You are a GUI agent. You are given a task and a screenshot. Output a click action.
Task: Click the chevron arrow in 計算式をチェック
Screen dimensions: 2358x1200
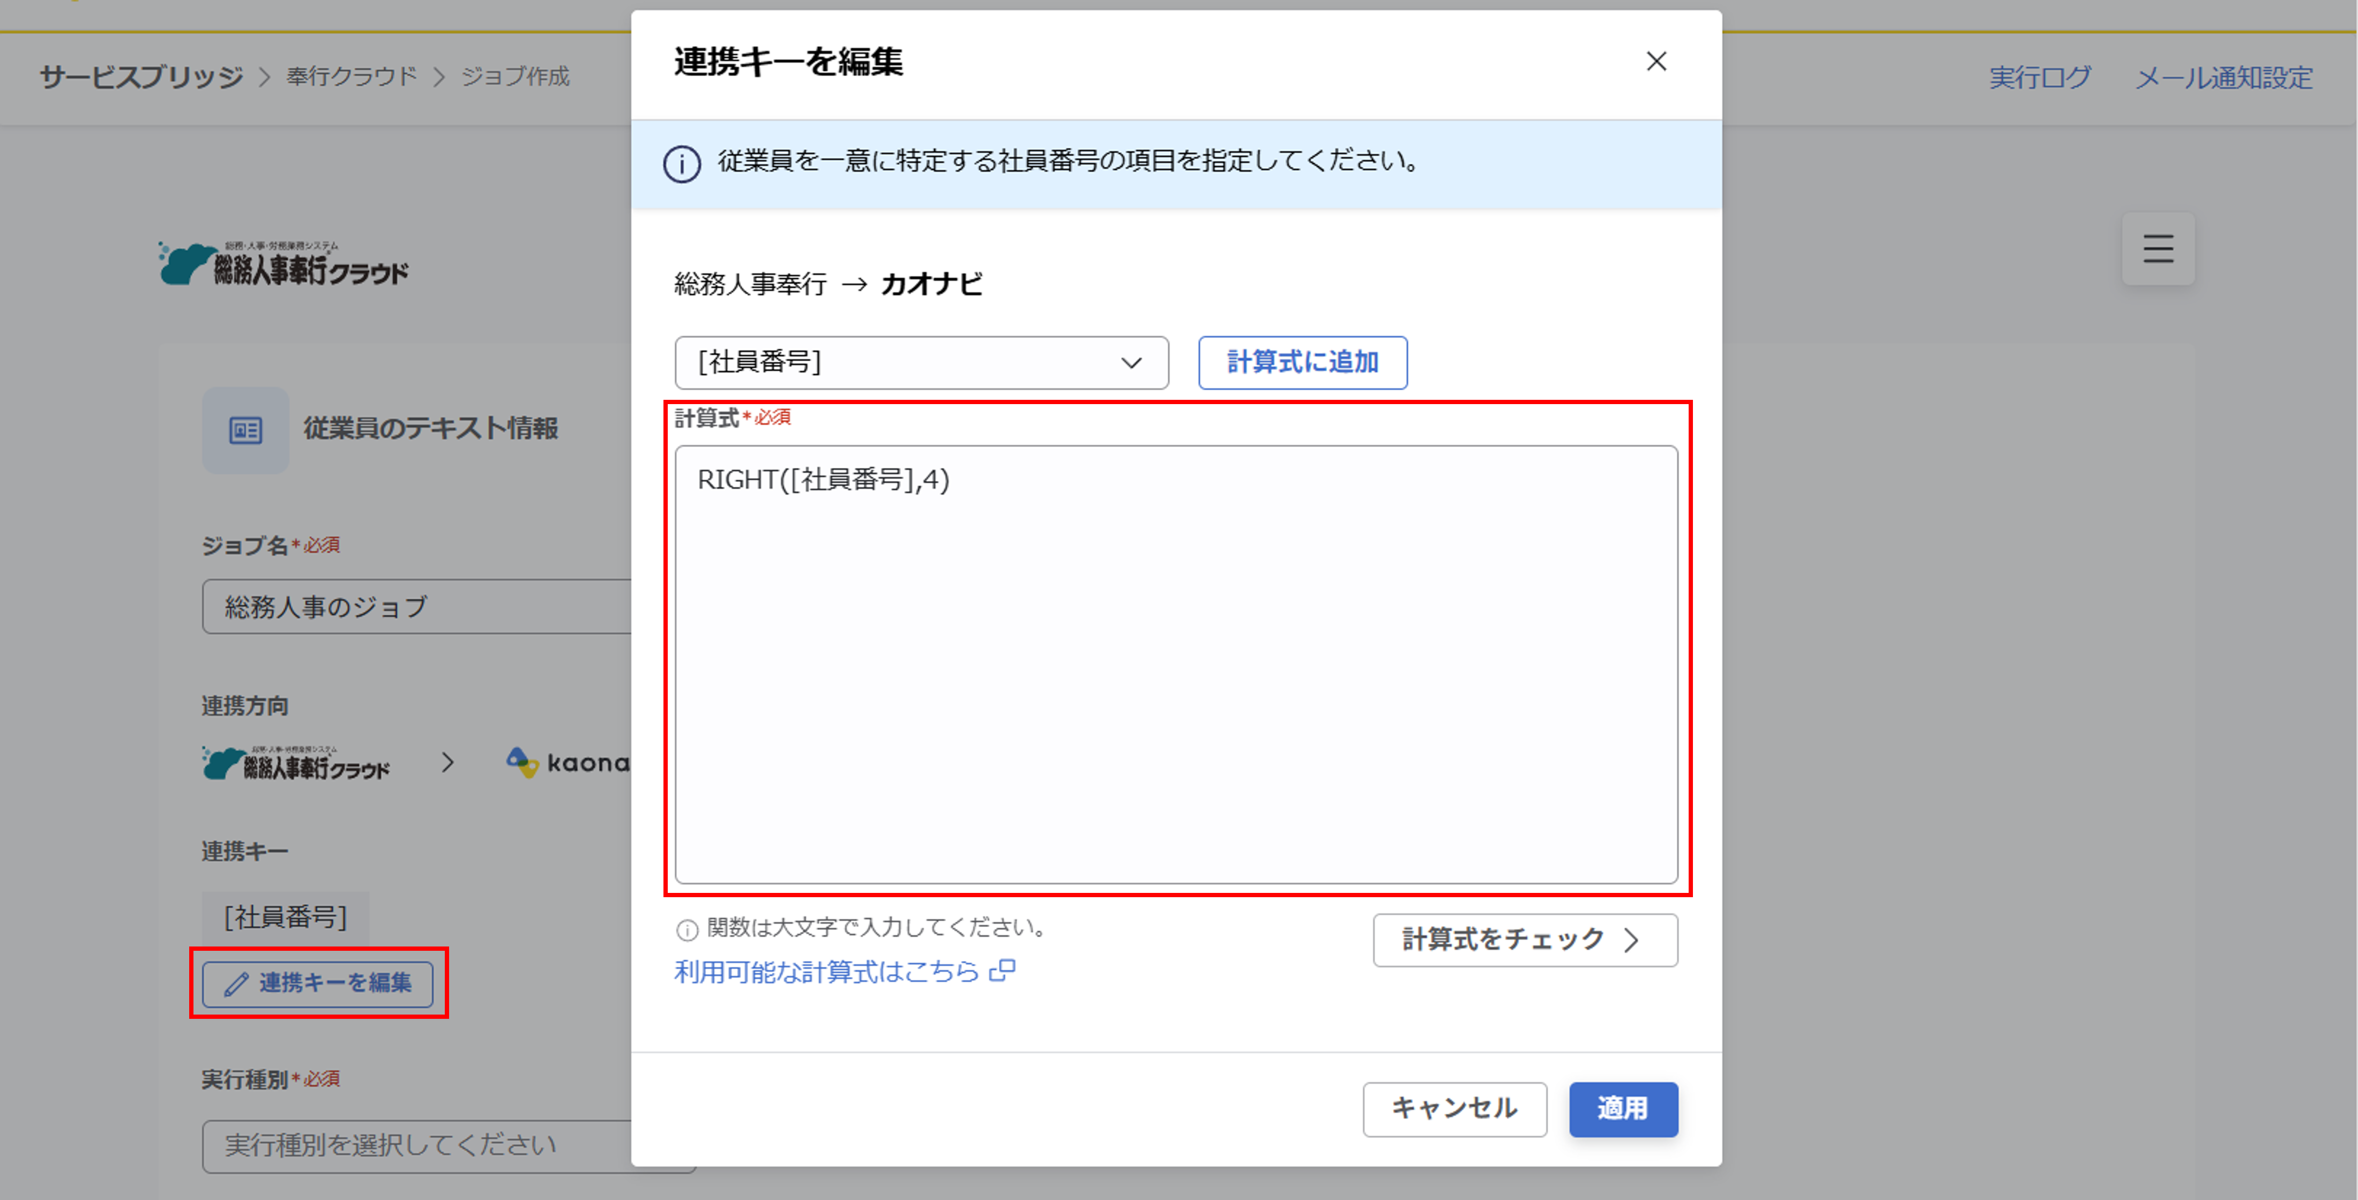click(1631, 940)
